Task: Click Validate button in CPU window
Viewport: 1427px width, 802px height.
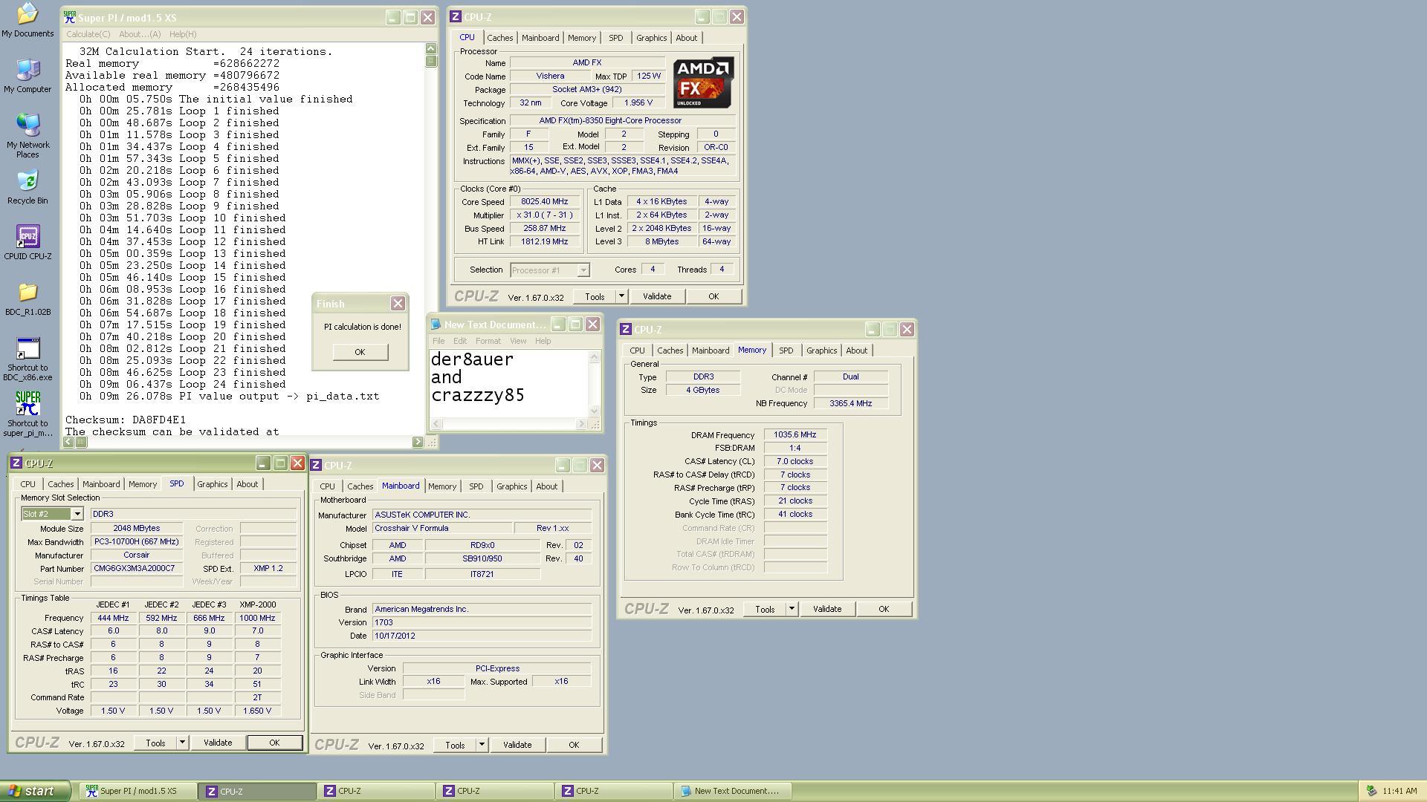Action: click(656, 296)
